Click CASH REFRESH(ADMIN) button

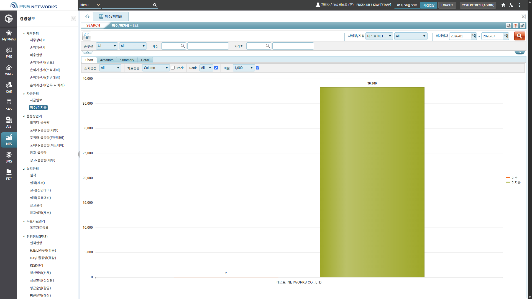[478, 5]
